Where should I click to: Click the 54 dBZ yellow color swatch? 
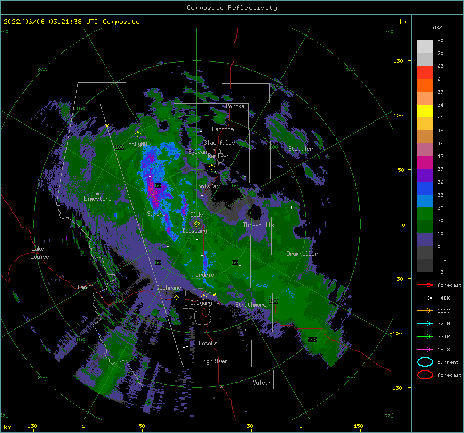[425, 111]
